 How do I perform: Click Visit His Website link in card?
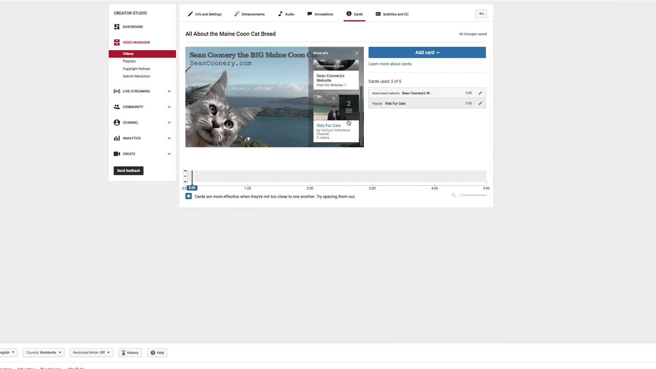coord(331,85)
